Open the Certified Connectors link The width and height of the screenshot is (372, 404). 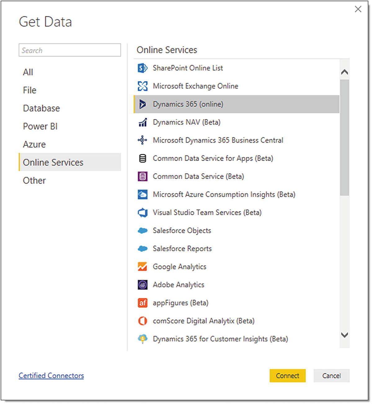51,375
